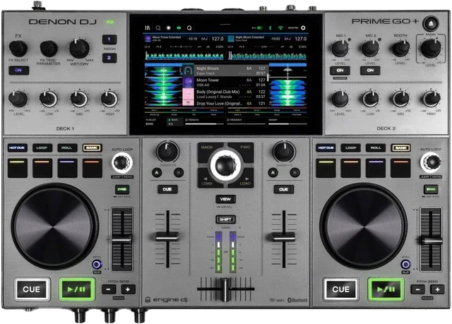Tap Deck 1 pitch bend minus button
The height and width of the screenshot is (324, 452).
(x=109, y=289)
